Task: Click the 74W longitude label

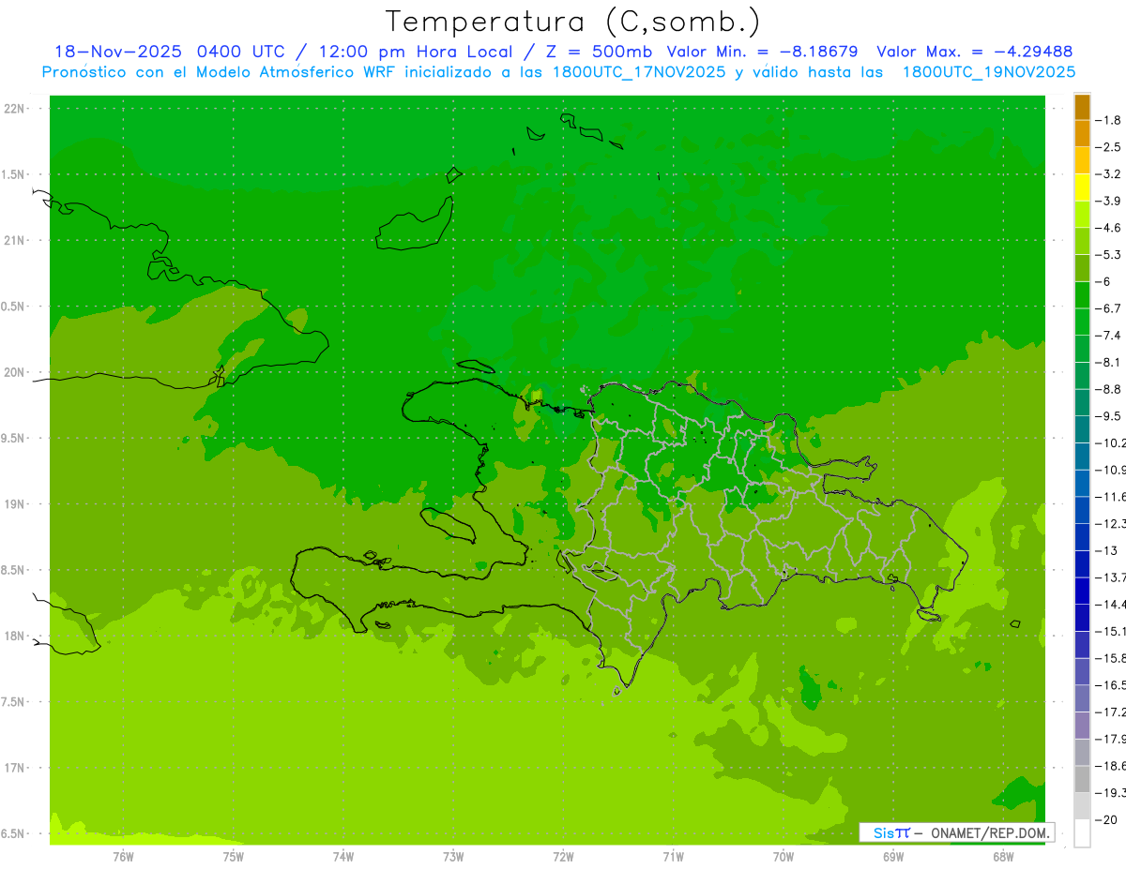Action: [x=343, y=857]
